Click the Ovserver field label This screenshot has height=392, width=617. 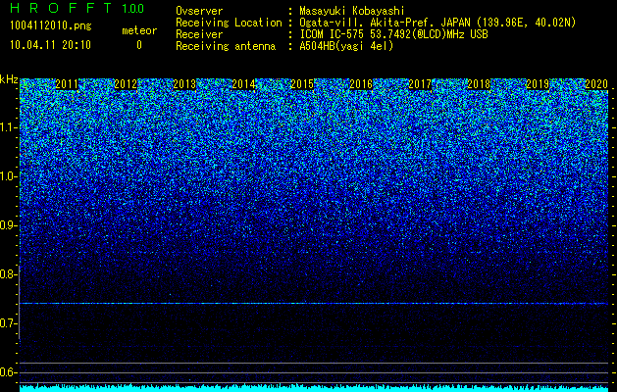tap(199, 11)
